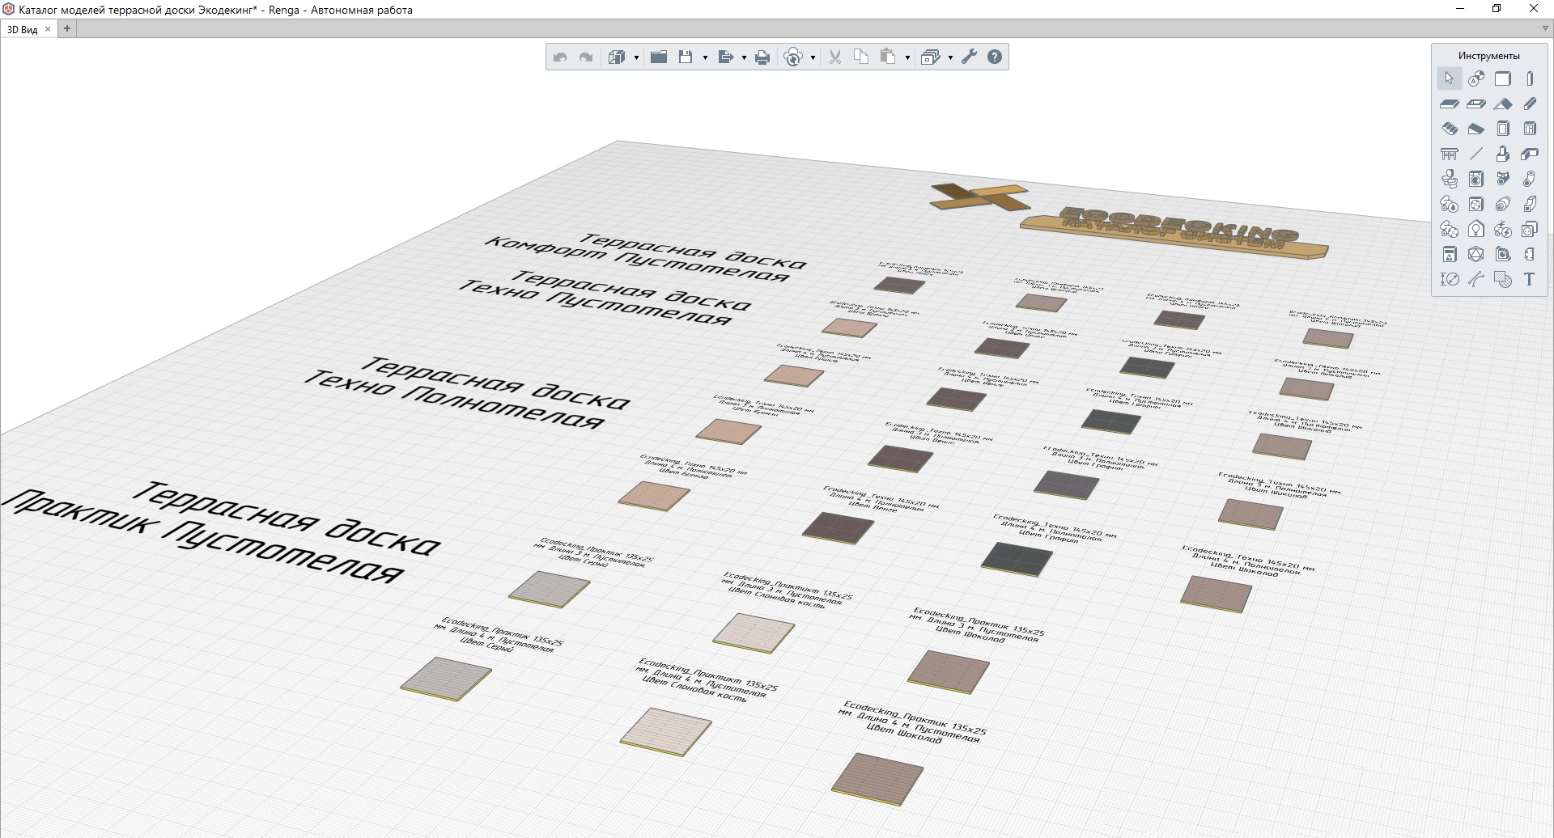Print the current view

click(762, 57)
